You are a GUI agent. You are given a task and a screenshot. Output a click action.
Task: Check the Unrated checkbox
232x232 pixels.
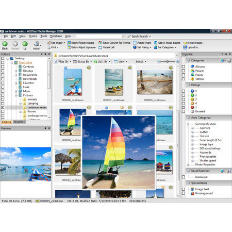click(184, 111)
